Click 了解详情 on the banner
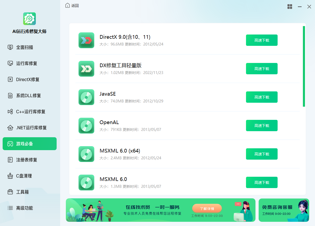 pyautogui.click(x=207, y=208)
